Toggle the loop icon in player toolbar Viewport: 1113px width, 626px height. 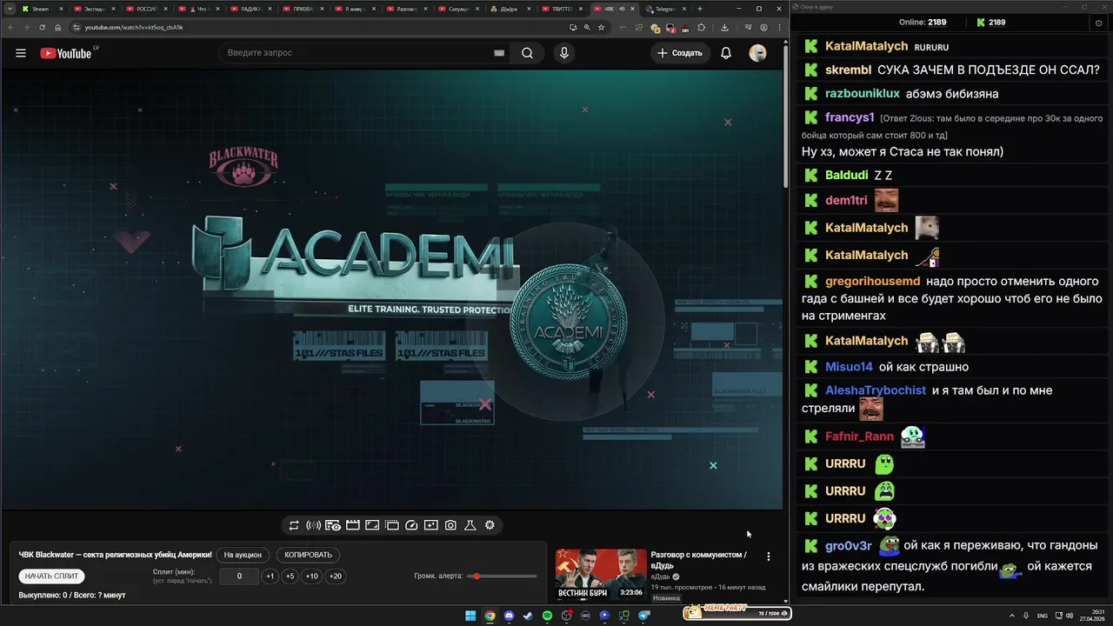click(294, 525)
